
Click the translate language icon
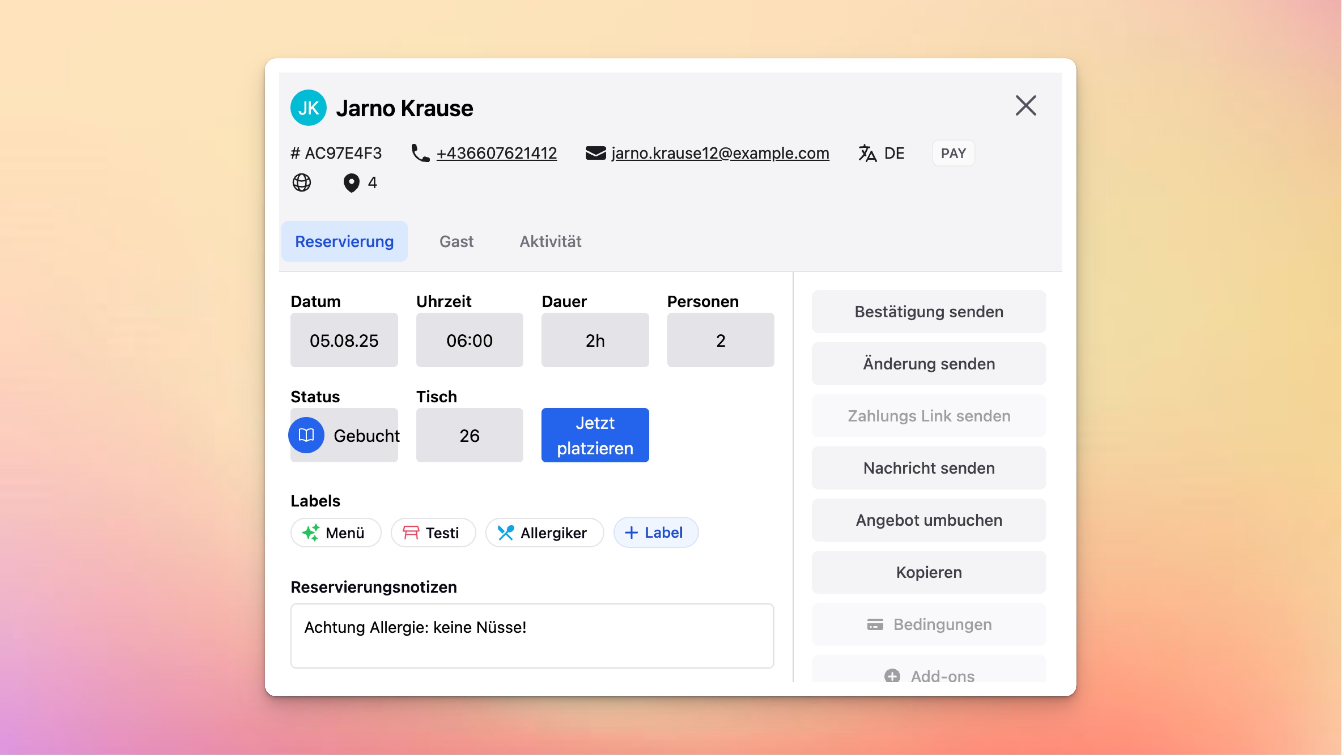click(867, 153)
